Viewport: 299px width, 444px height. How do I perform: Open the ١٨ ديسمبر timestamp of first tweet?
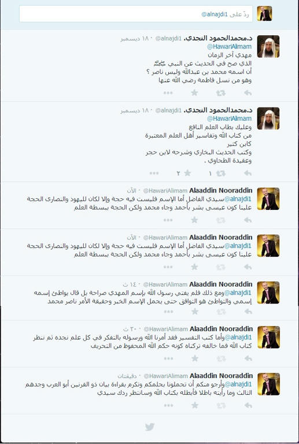(136, 39)
